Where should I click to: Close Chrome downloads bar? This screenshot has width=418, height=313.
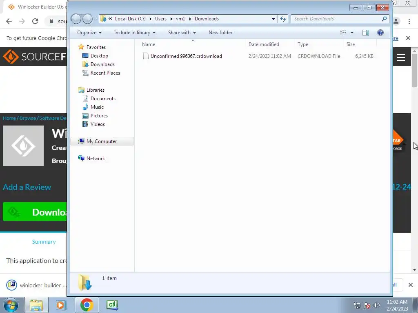pyautogui.click(x=411, y=285)
